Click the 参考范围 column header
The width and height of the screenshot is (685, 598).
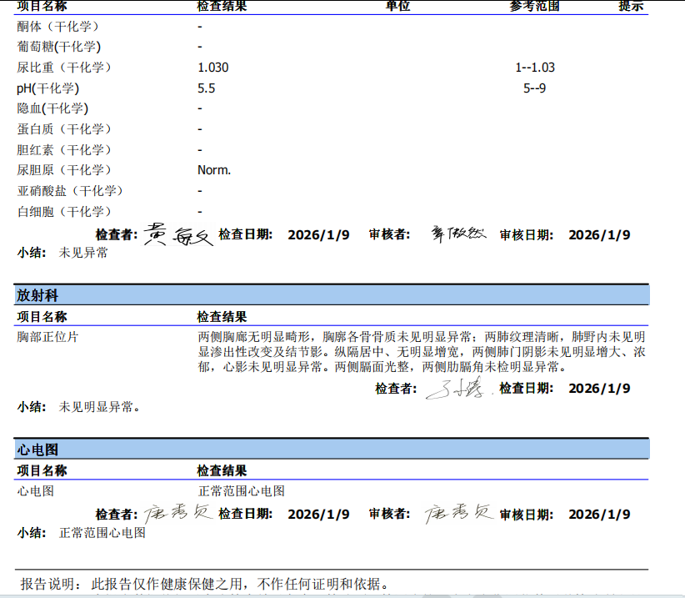(534, 7)
